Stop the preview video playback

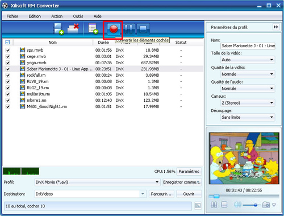point(224,205)
